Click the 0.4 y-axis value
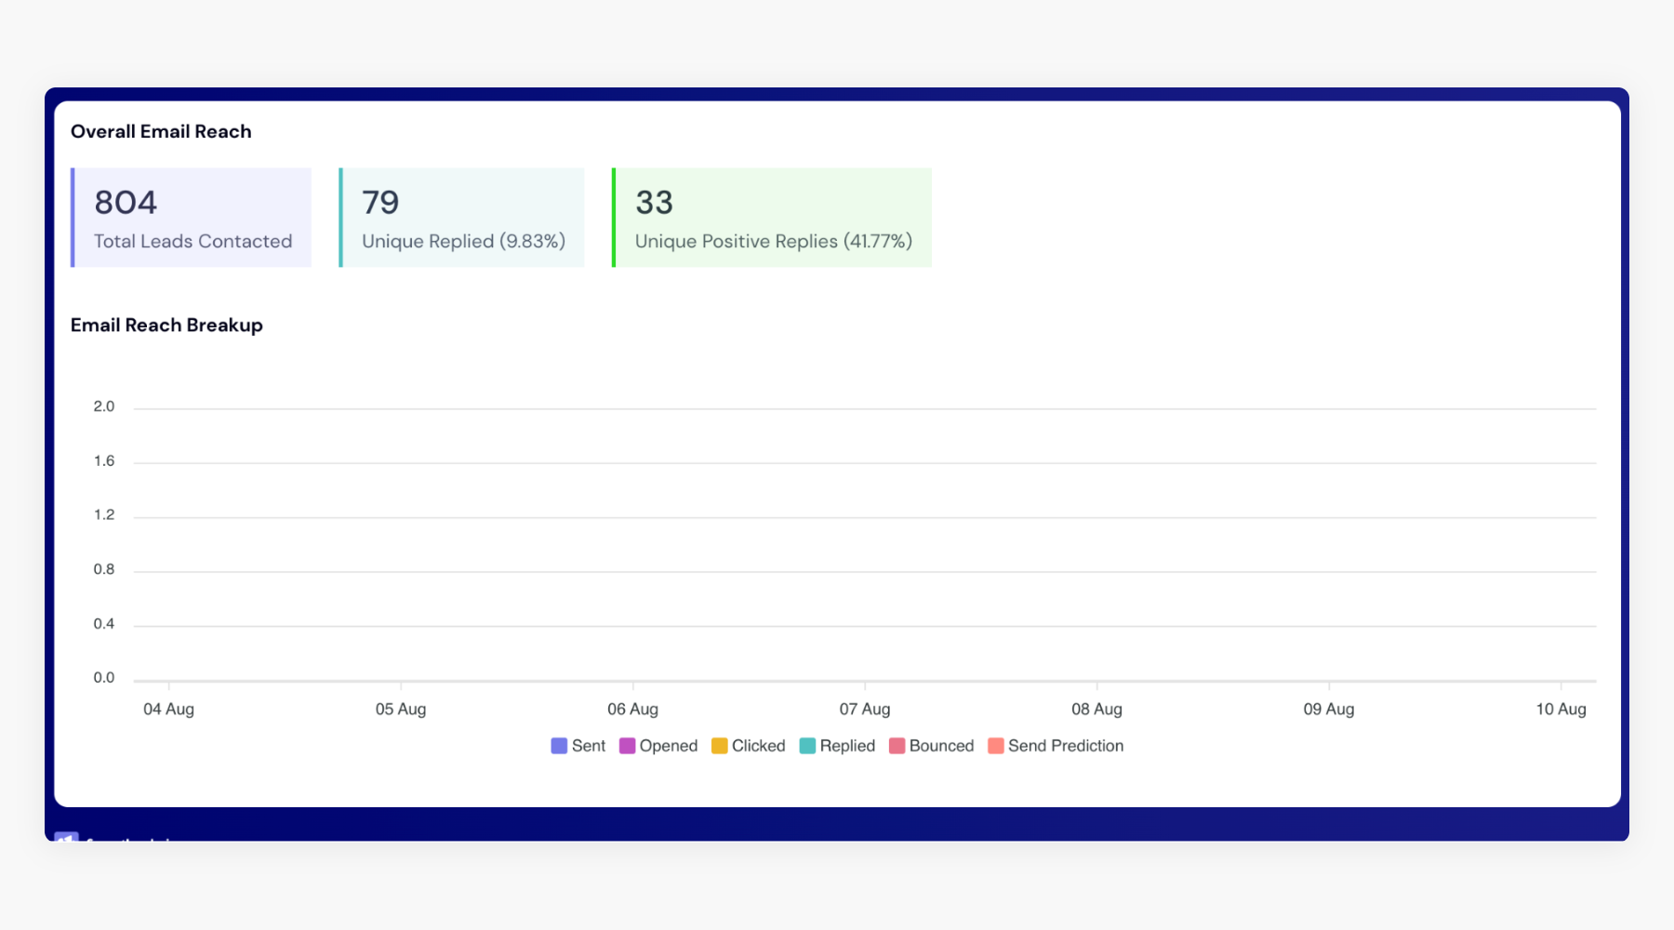The width and height of the screenshot is (1674, 930). pos(104,624)
